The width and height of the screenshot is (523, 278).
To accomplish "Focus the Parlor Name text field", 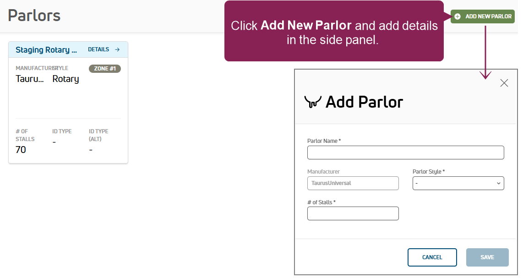I will click(x=405, y=153).
